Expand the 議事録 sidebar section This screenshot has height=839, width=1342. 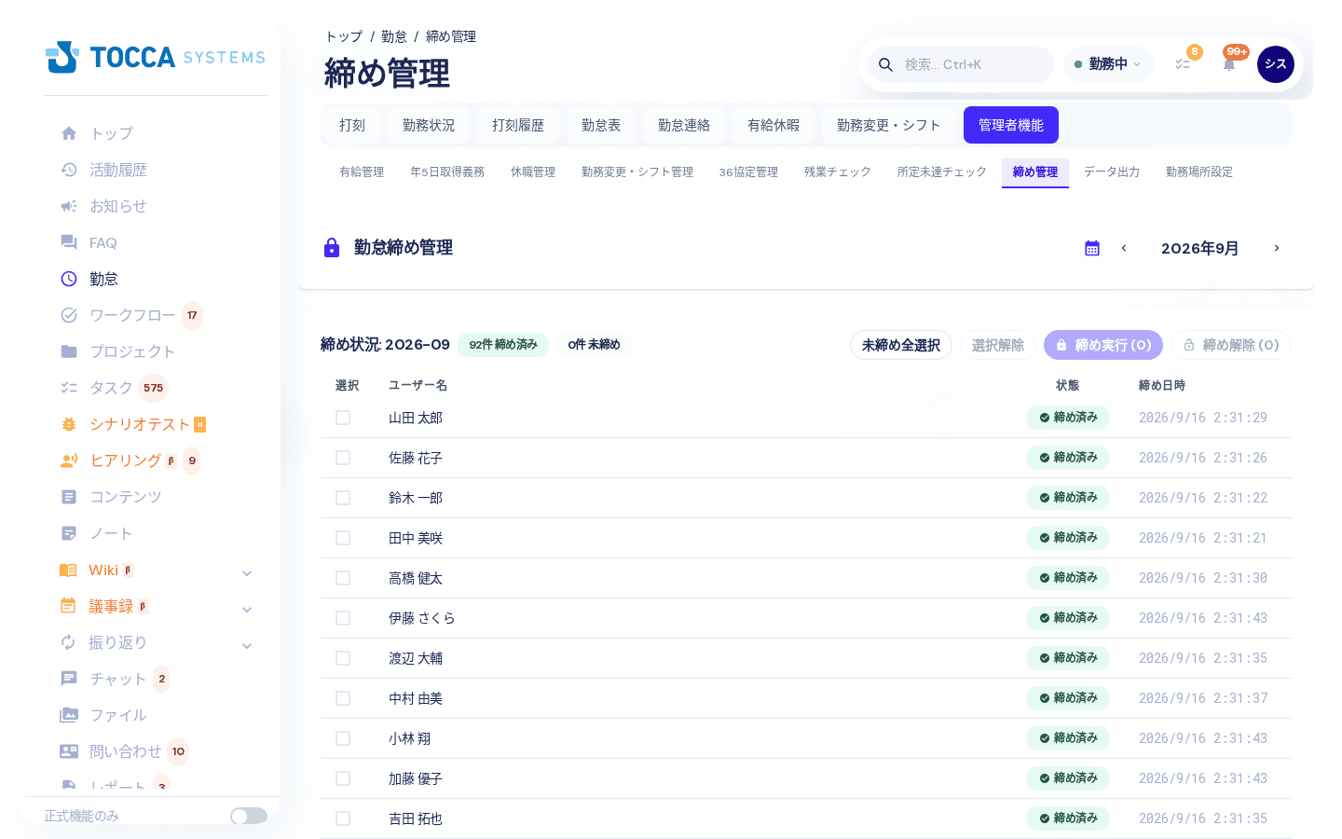pyautogui.click(x=247, y=610)
